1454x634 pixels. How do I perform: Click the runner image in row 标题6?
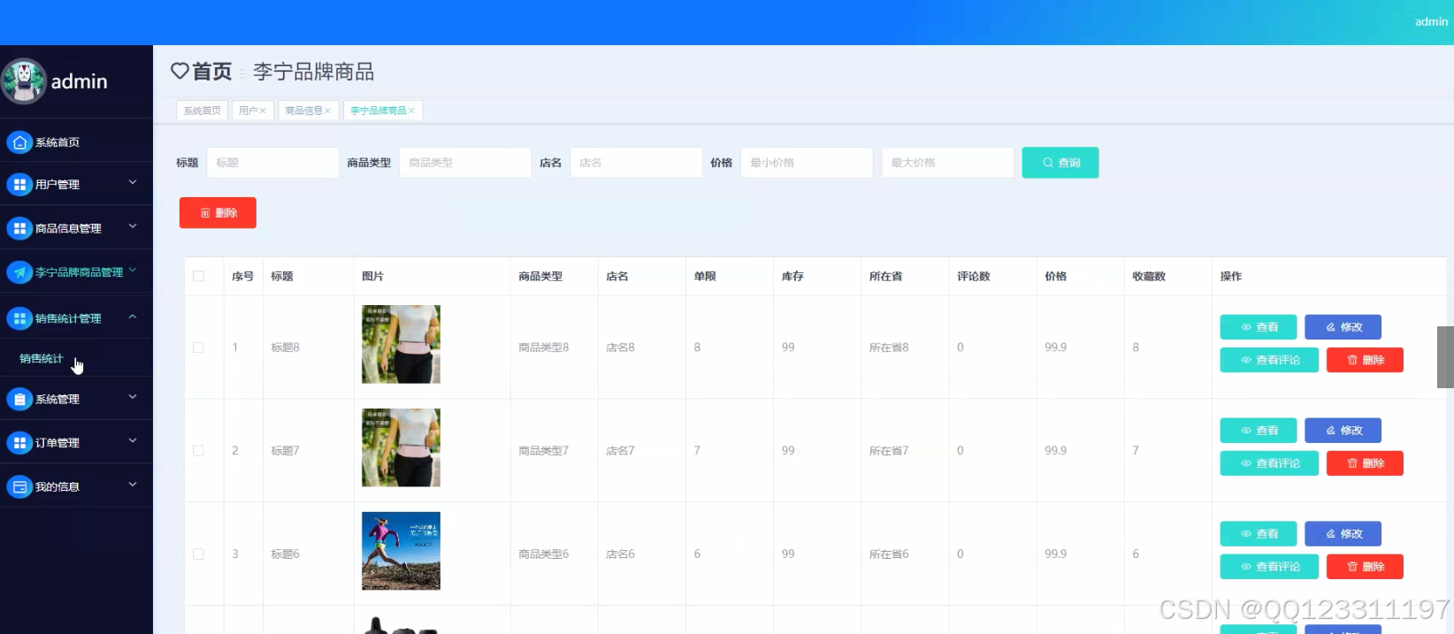click(401, 551)
